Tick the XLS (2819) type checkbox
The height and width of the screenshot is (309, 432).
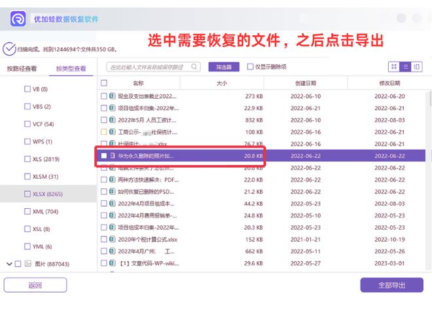click(x=27, y=159)
